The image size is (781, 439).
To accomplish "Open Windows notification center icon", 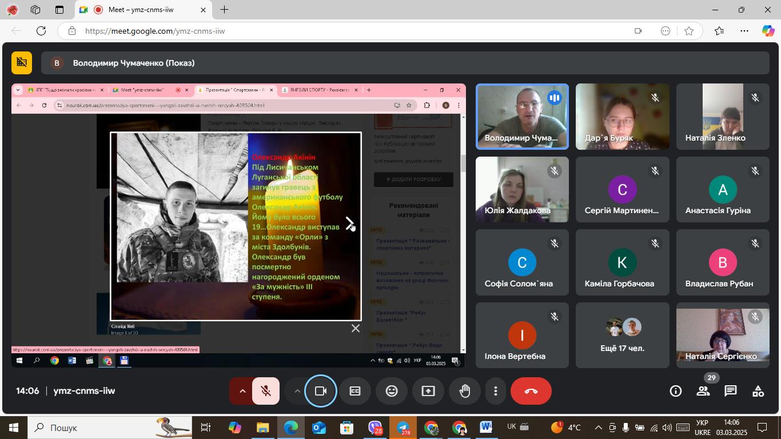I will coord(762,428).
